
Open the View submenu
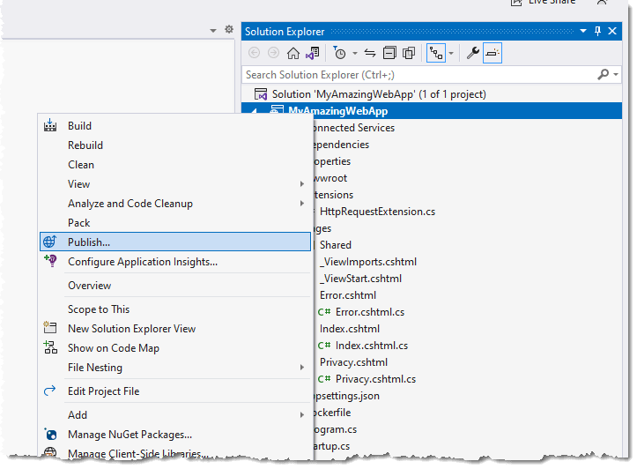pyautogui.click(x=175, y=184)
